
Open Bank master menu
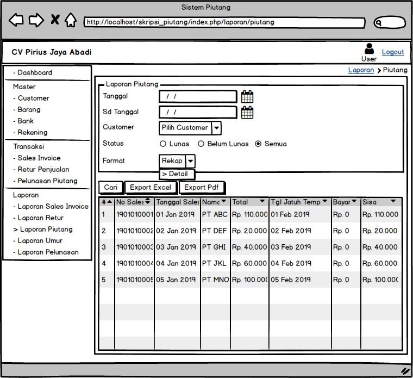coord(23,121)
